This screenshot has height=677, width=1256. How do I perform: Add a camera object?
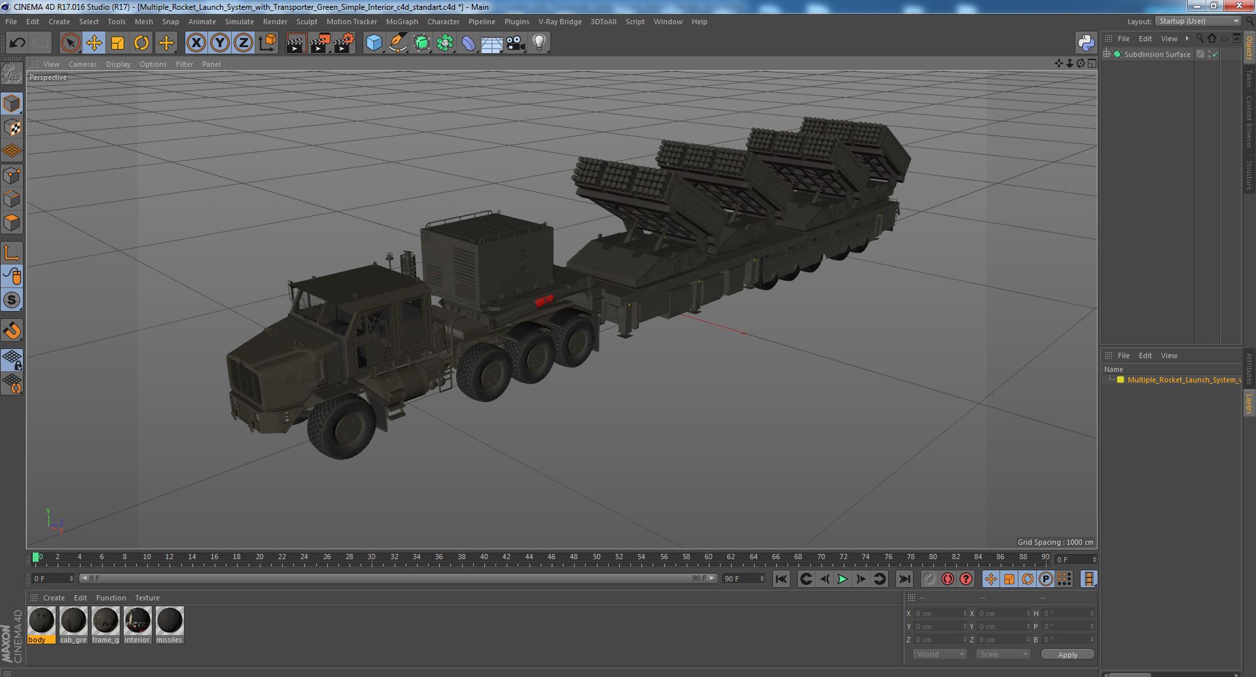515,43
